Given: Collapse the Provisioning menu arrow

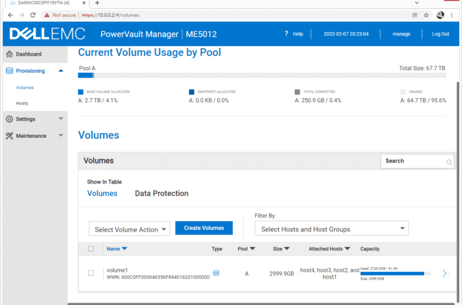Looking at the screenshot, I should point(60,70).
